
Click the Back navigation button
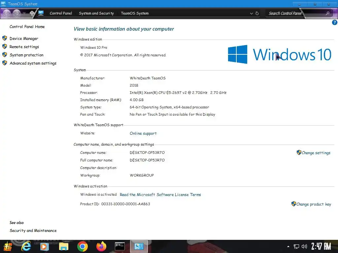point(7,13)
